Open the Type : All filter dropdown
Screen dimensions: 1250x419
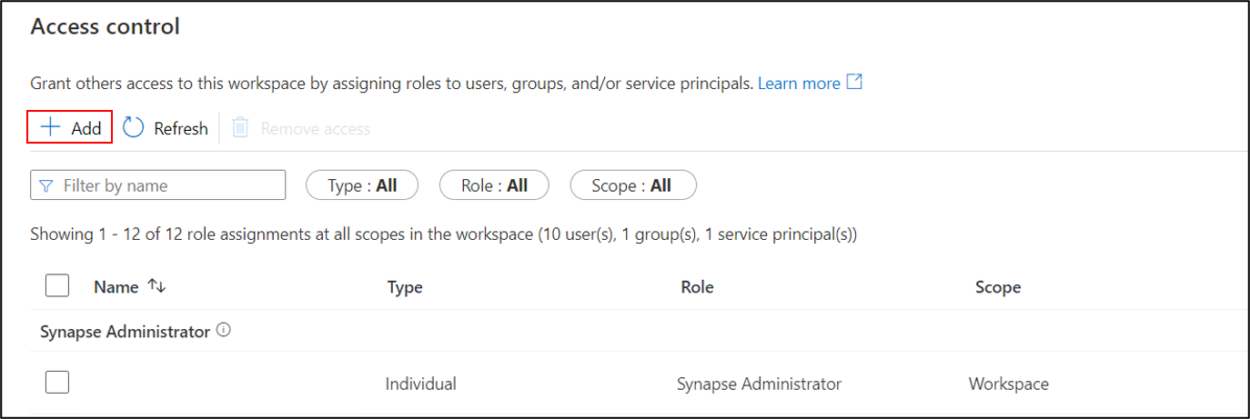pos(362,185)
